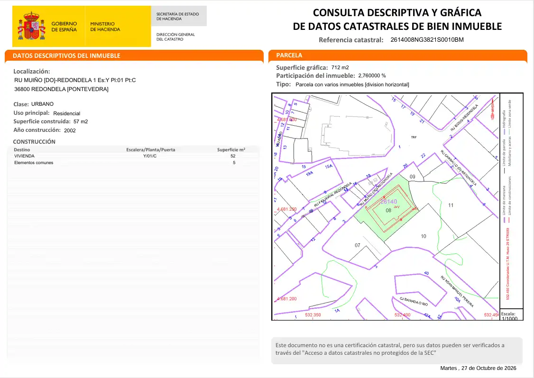
Task: Select the 'VIVIENDA' table row
Action: point(134,156)
